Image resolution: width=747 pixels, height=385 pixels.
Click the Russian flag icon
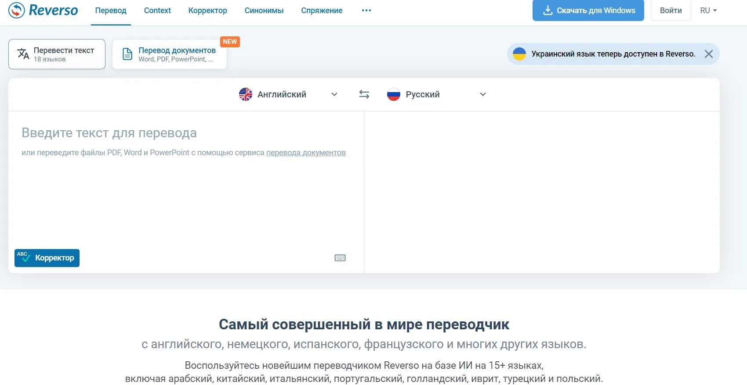[394, 94]
